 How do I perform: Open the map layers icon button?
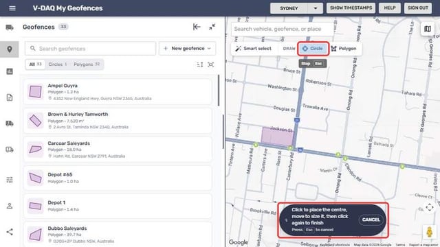[x=428, y=29]
